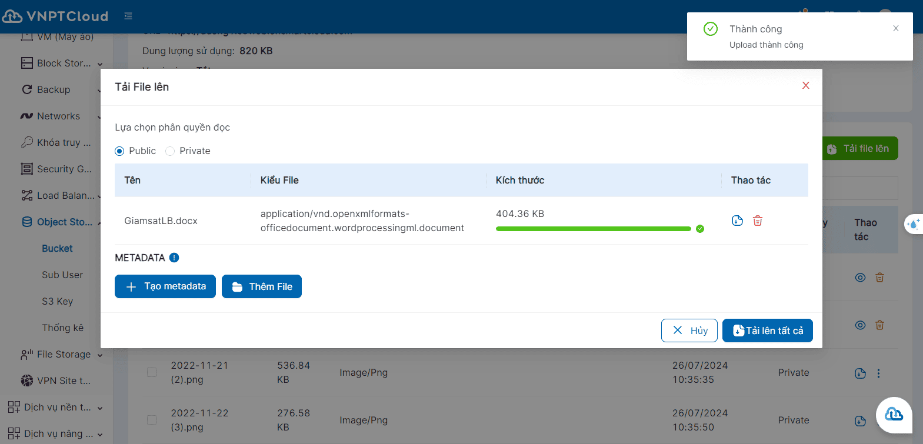
Task: Click the Block Storage sidebar icon
Action: coord(27,63)
